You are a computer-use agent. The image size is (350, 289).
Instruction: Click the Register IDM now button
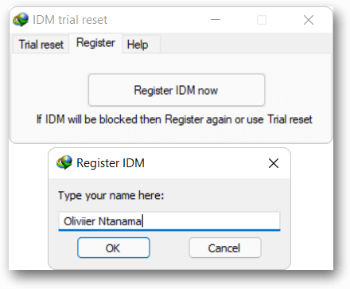[177, 90]
